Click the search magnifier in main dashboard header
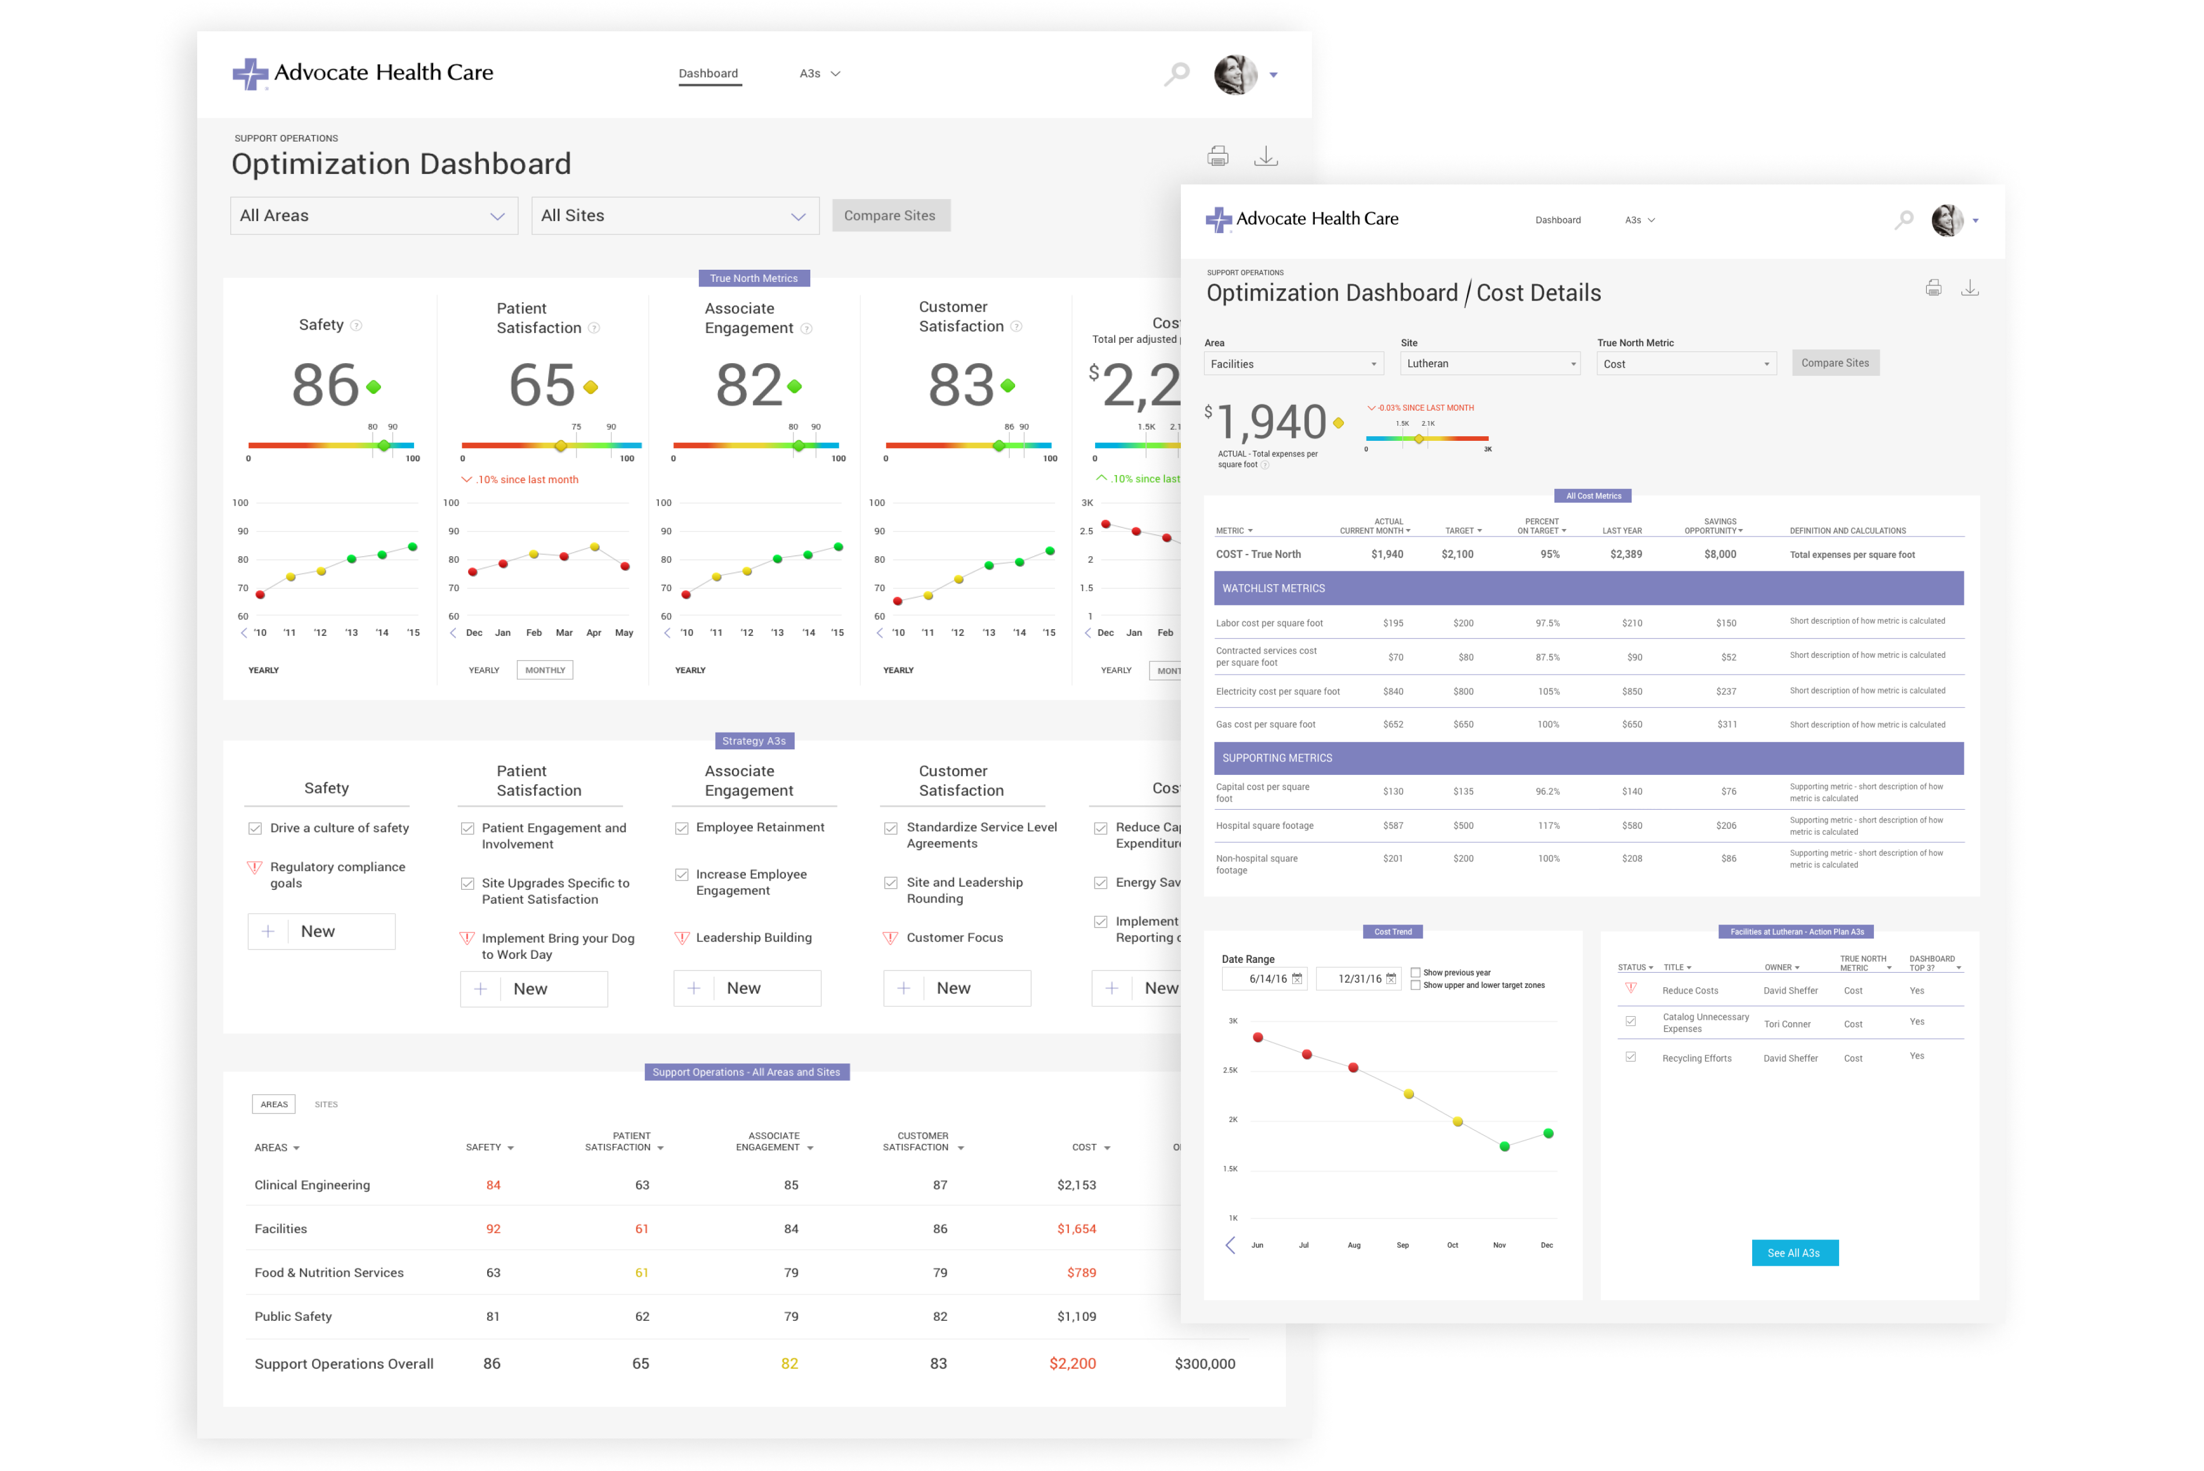The width and height of the screenshot is (2204, 1471). tap(1176, 74)
